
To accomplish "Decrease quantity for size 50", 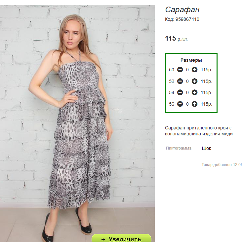I will (180, 70).
